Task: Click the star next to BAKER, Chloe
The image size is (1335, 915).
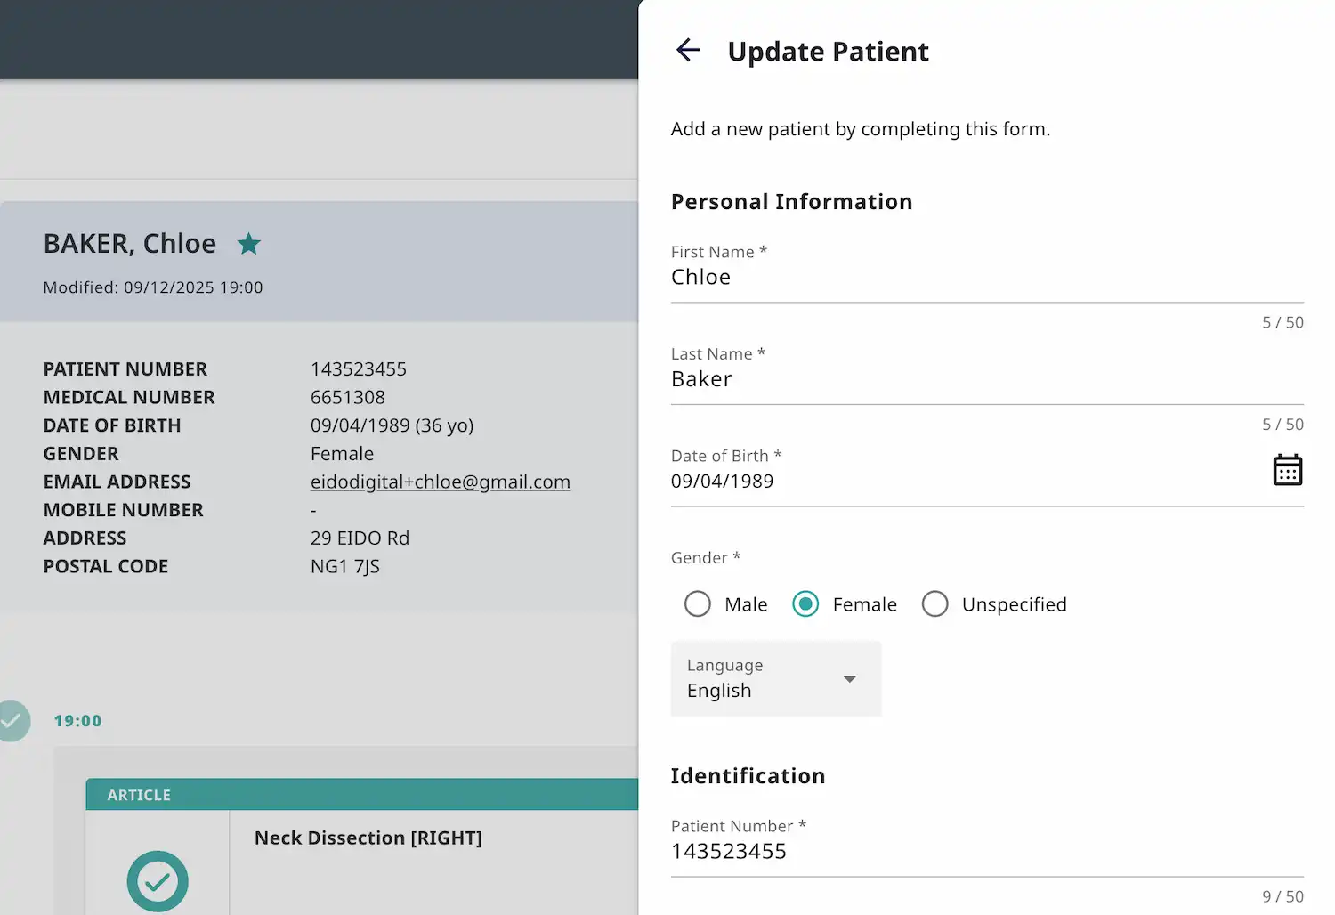Action: coord(249,243)
